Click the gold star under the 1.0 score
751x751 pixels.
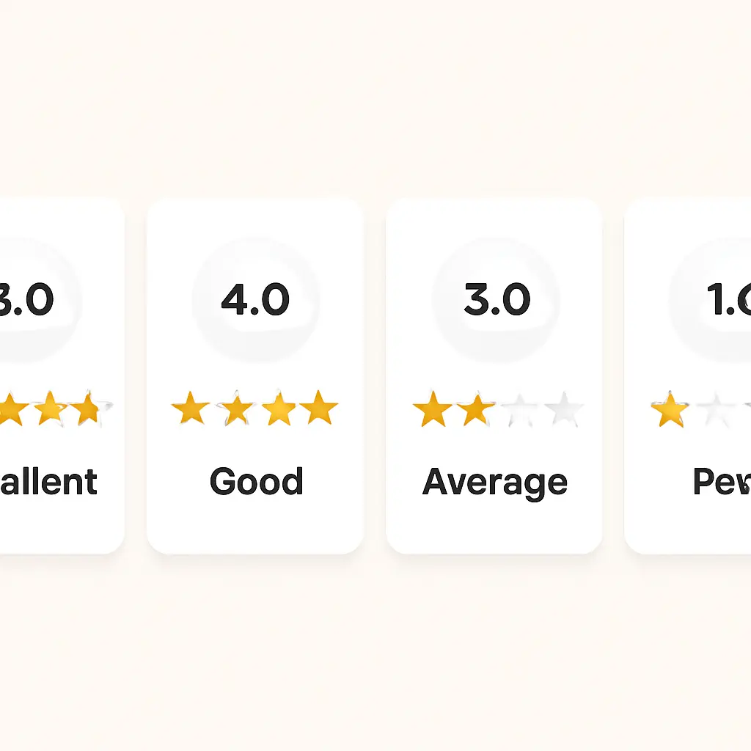[670, 410]
